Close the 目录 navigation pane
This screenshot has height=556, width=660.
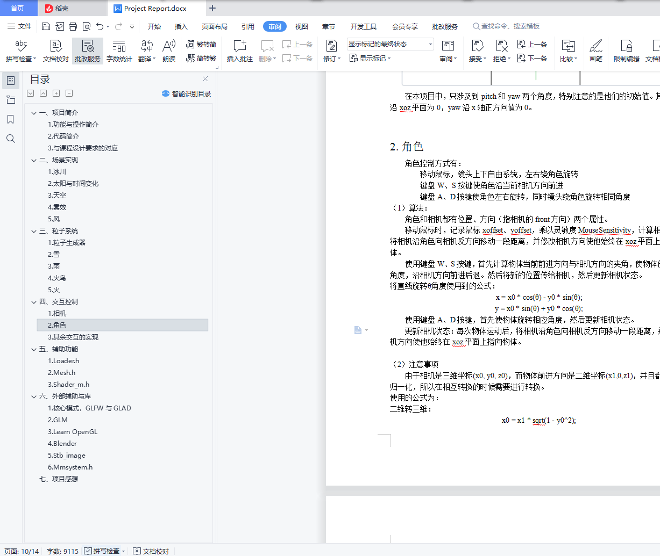(x=205, y=79)
